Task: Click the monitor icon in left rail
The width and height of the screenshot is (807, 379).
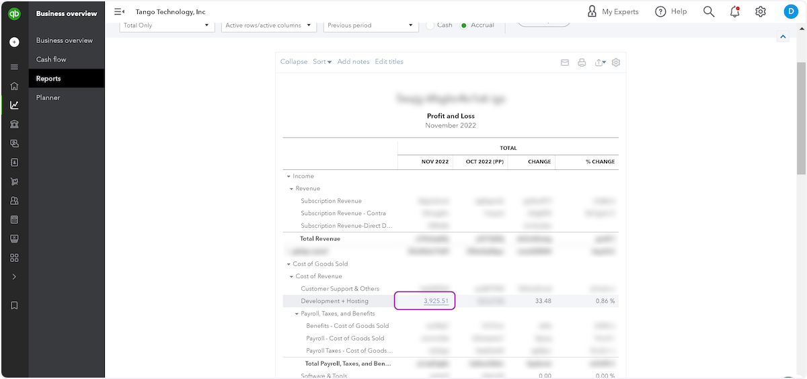Action: pos(14,239)
